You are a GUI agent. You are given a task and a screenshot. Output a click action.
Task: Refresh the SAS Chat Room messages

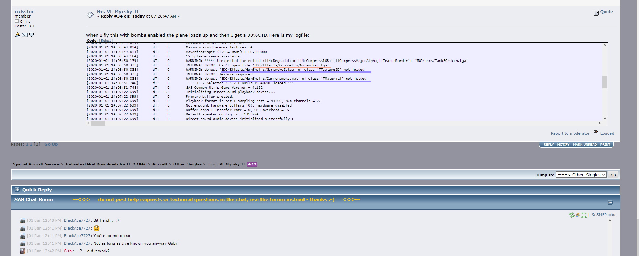[572, 215]
